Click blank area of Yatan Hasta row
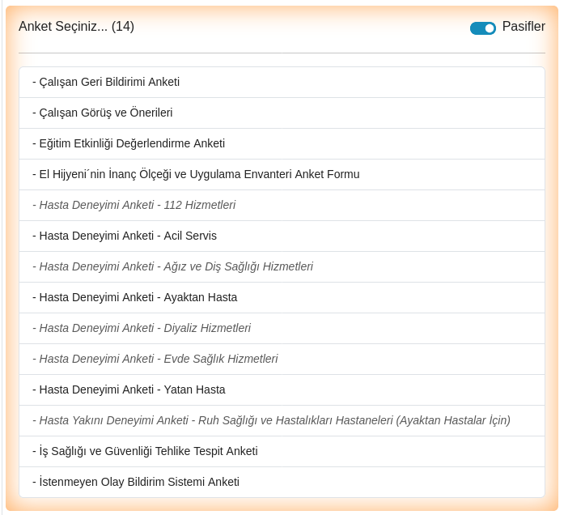The width and height of the screenshot is (564, 515). coord(385,389)
